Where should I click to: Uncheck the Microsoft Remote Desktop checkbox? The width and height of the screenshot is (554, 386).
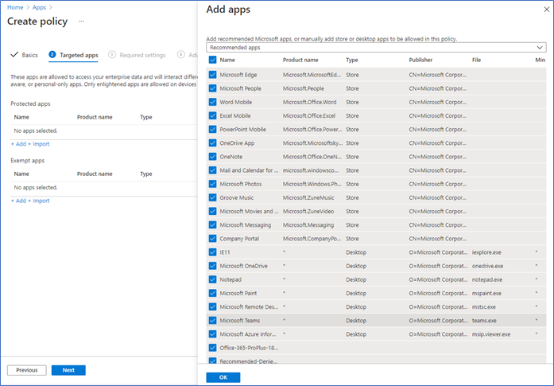pyautogui.click(x=212, y=306)
